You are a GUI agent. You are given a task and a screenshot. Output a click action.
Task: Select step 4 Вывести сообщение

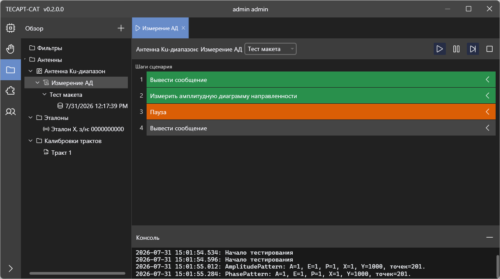pyautogui.click(x=321, y=128)
